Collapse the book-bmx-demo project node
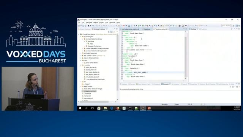 (79, 34)
